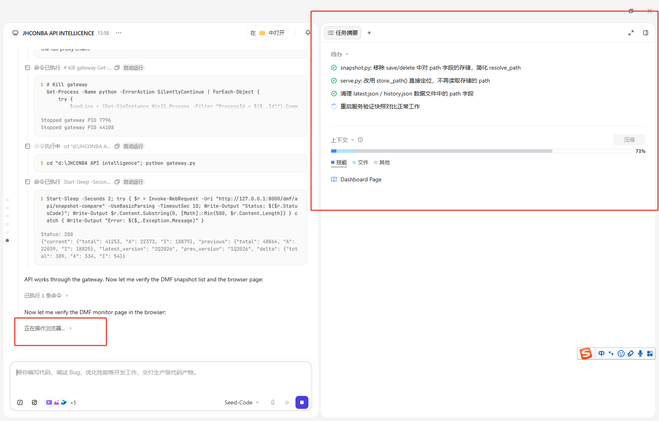
Task: Open the three-dots menu next to 13:58
Action: 119,33
